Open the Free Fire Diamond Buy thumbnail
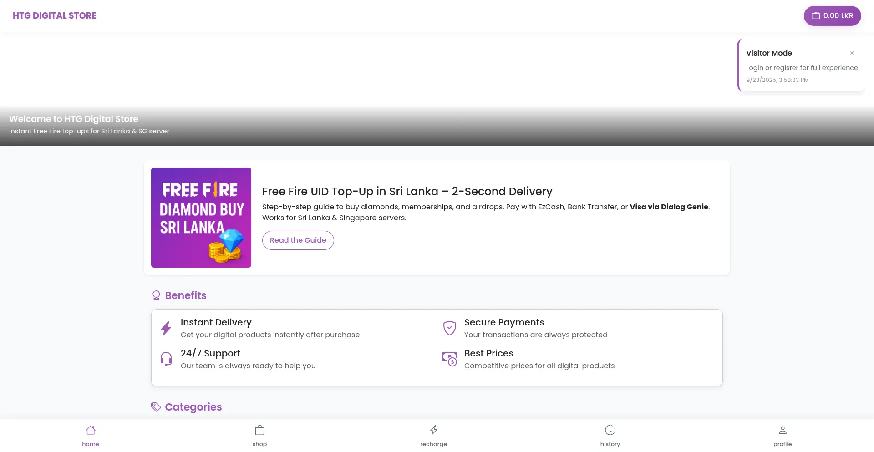Image resolution: width=874 pixels, height=452 pixels. click(201, 218)
